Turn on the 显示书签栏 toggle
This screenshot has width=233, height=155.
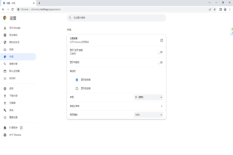(160, 62)
